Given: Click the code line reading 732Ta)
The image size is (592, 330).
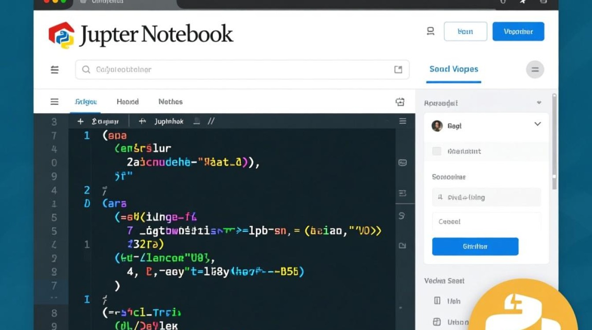Looking at the screenshot, I should [146, 243].
